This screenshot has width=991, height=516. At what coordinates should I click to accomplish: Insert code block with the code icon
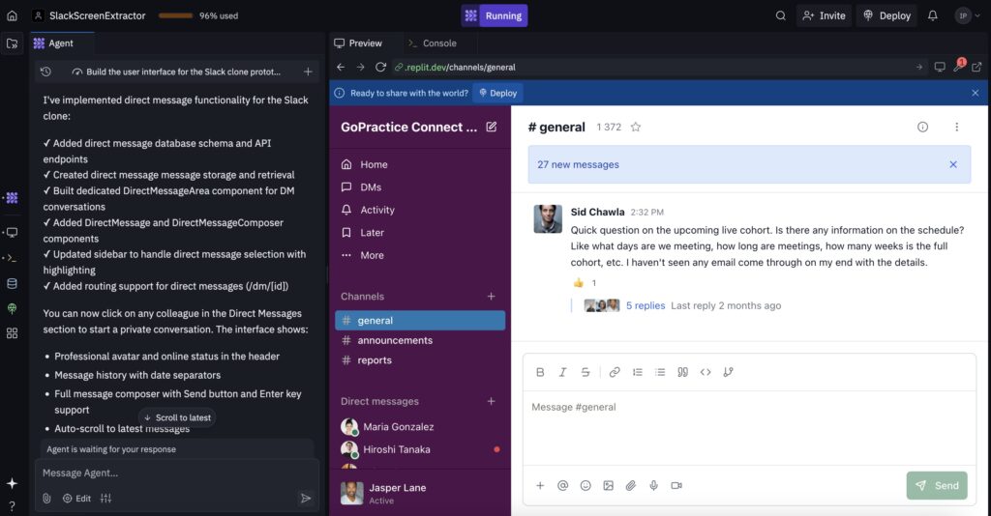coord(706,372)
